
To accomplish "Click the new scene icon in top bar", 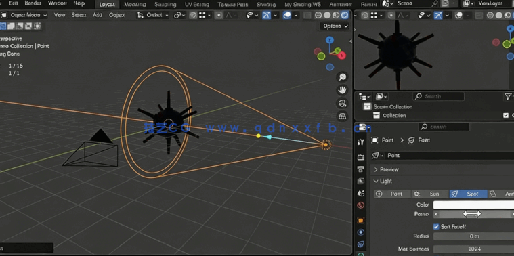I will 445,3.
